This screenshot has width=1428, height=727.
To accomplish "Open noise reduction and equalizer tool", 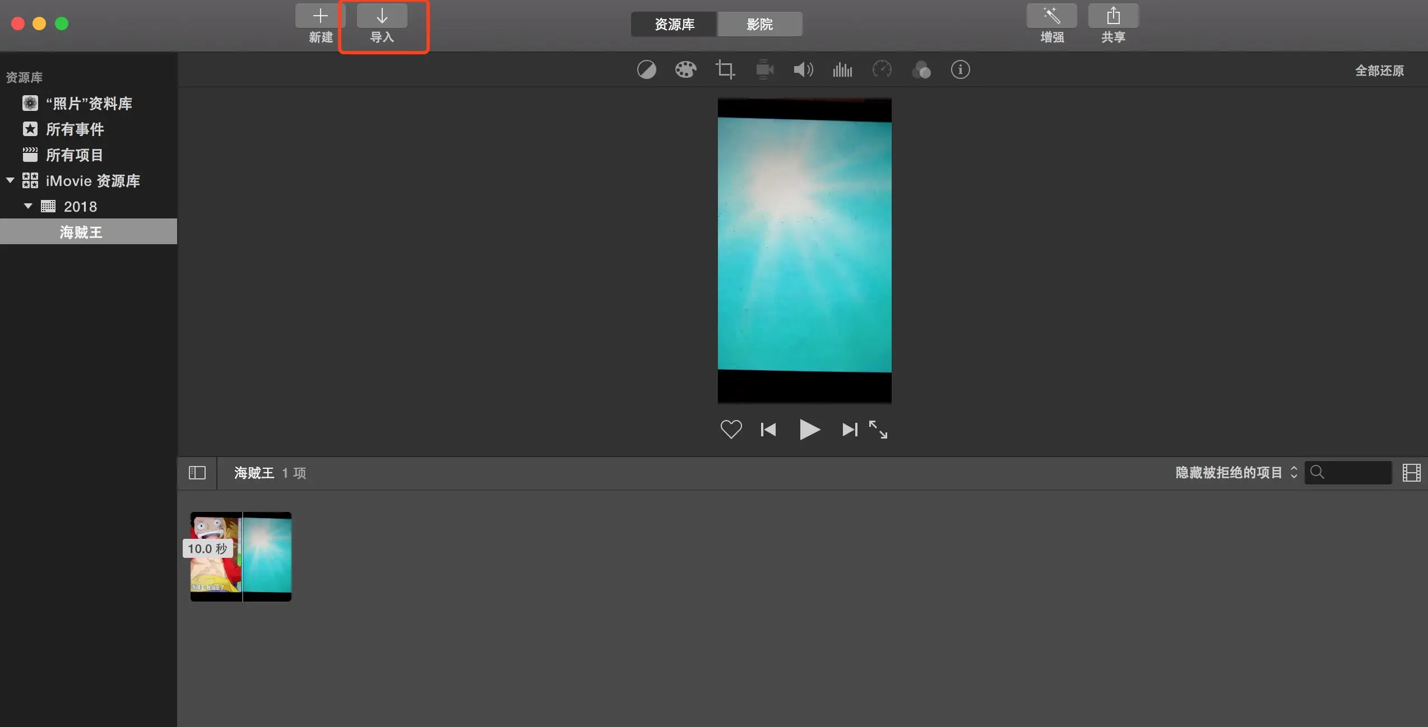I will pyautogui.click(x=842, y=70).
